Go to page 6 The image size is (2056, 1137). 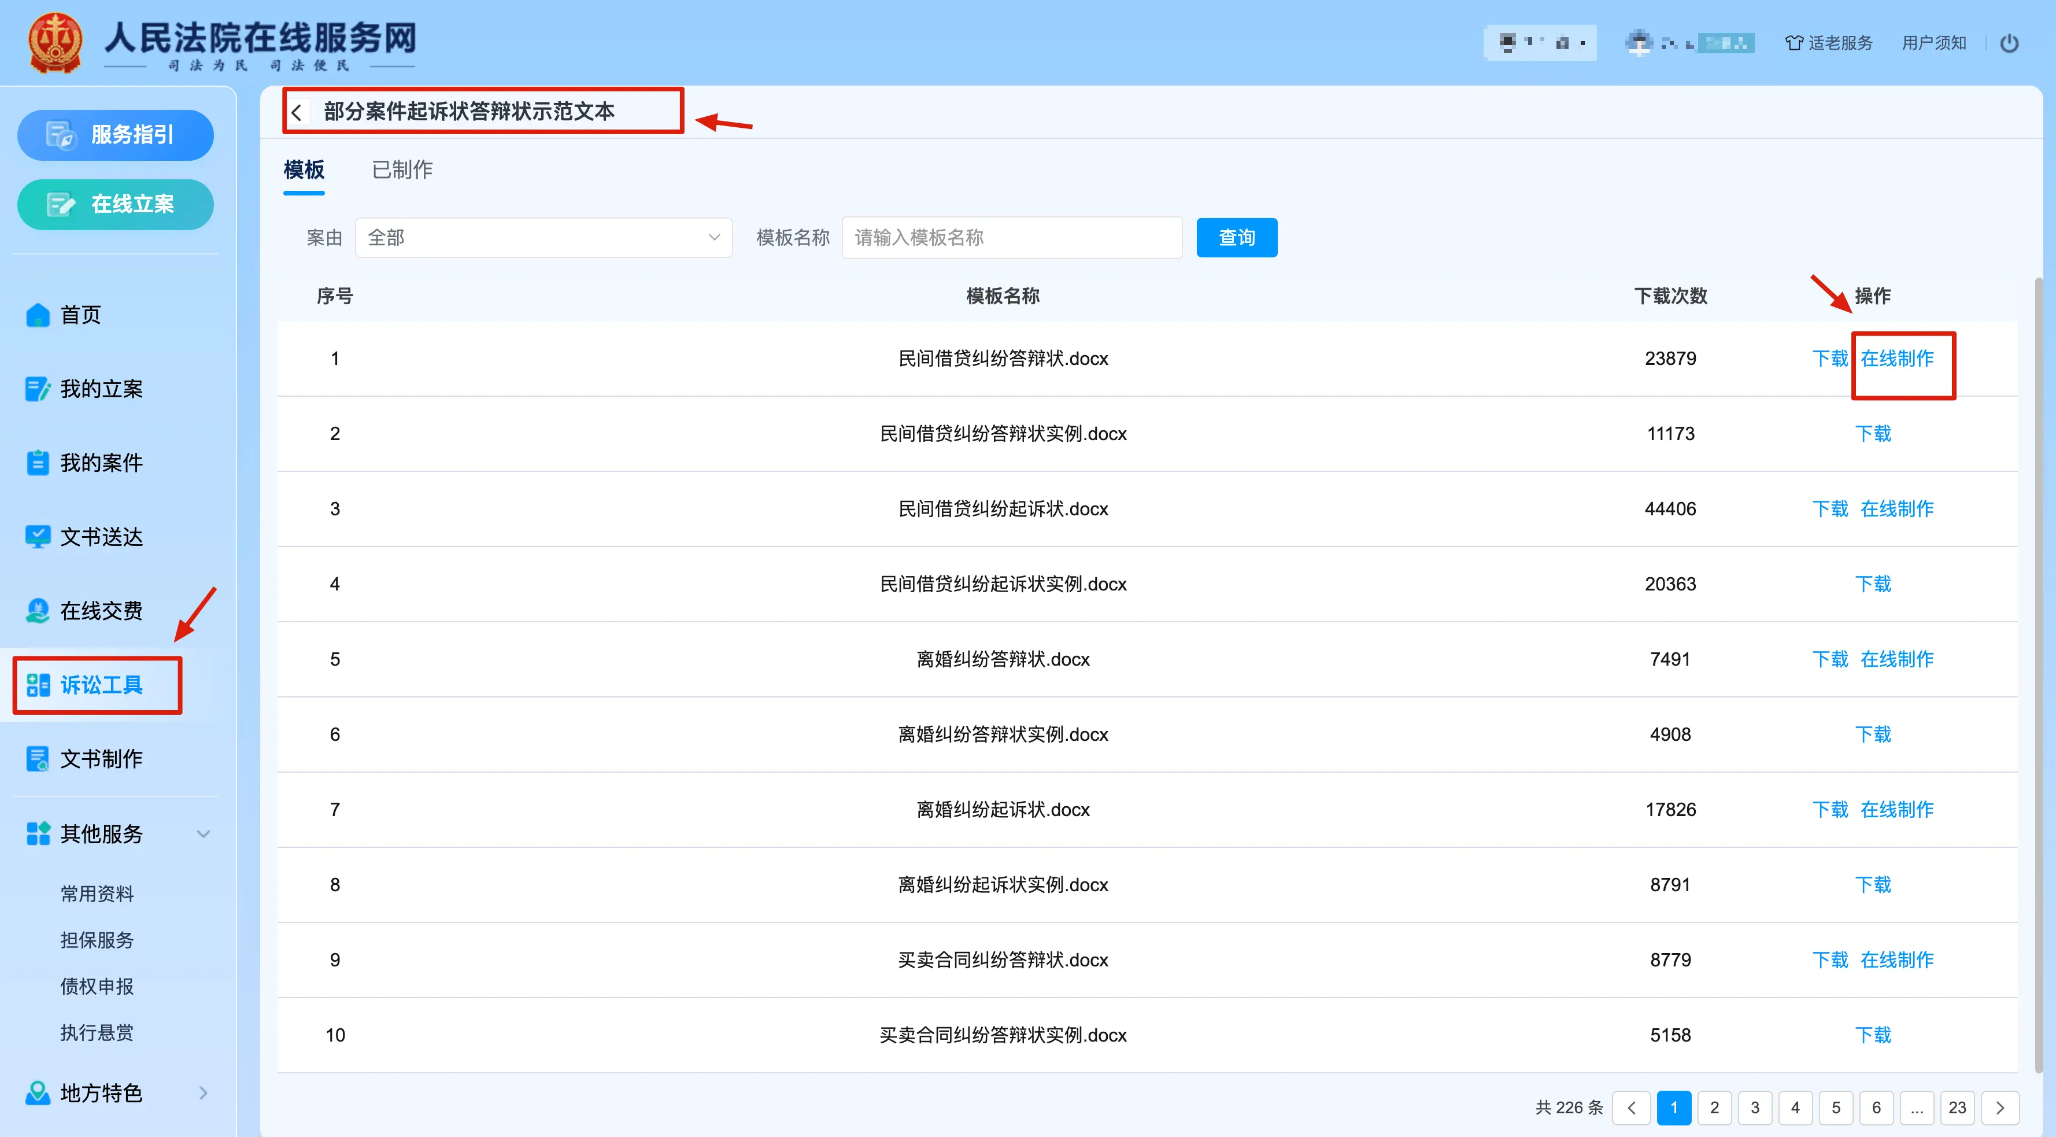(1876, 1108)
